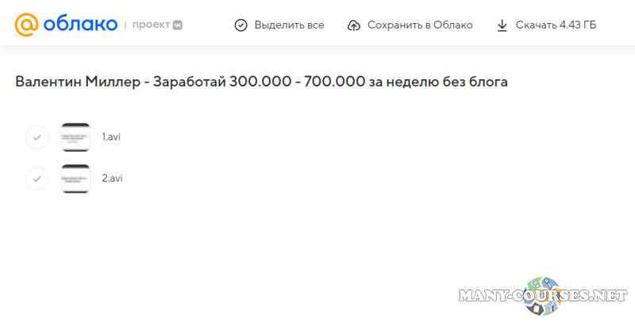
Task: Open the 1.avi video thumbnail
Action: click(x=75, y=137)
